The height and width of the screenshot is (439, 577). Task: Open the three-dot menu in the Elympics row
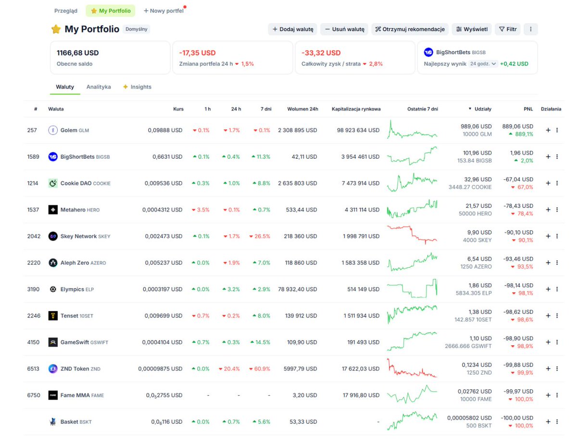(x=557, y=289)
